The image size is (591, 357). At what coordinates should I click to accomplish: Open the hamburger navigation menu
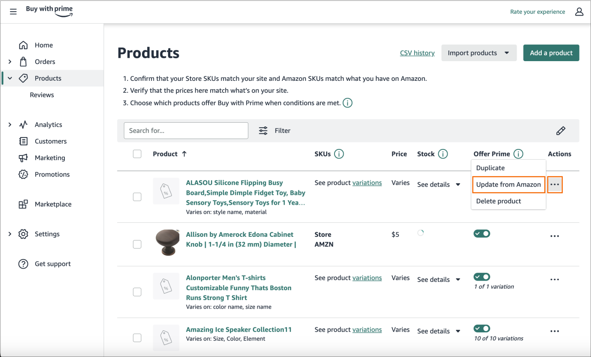coord(13,11)
